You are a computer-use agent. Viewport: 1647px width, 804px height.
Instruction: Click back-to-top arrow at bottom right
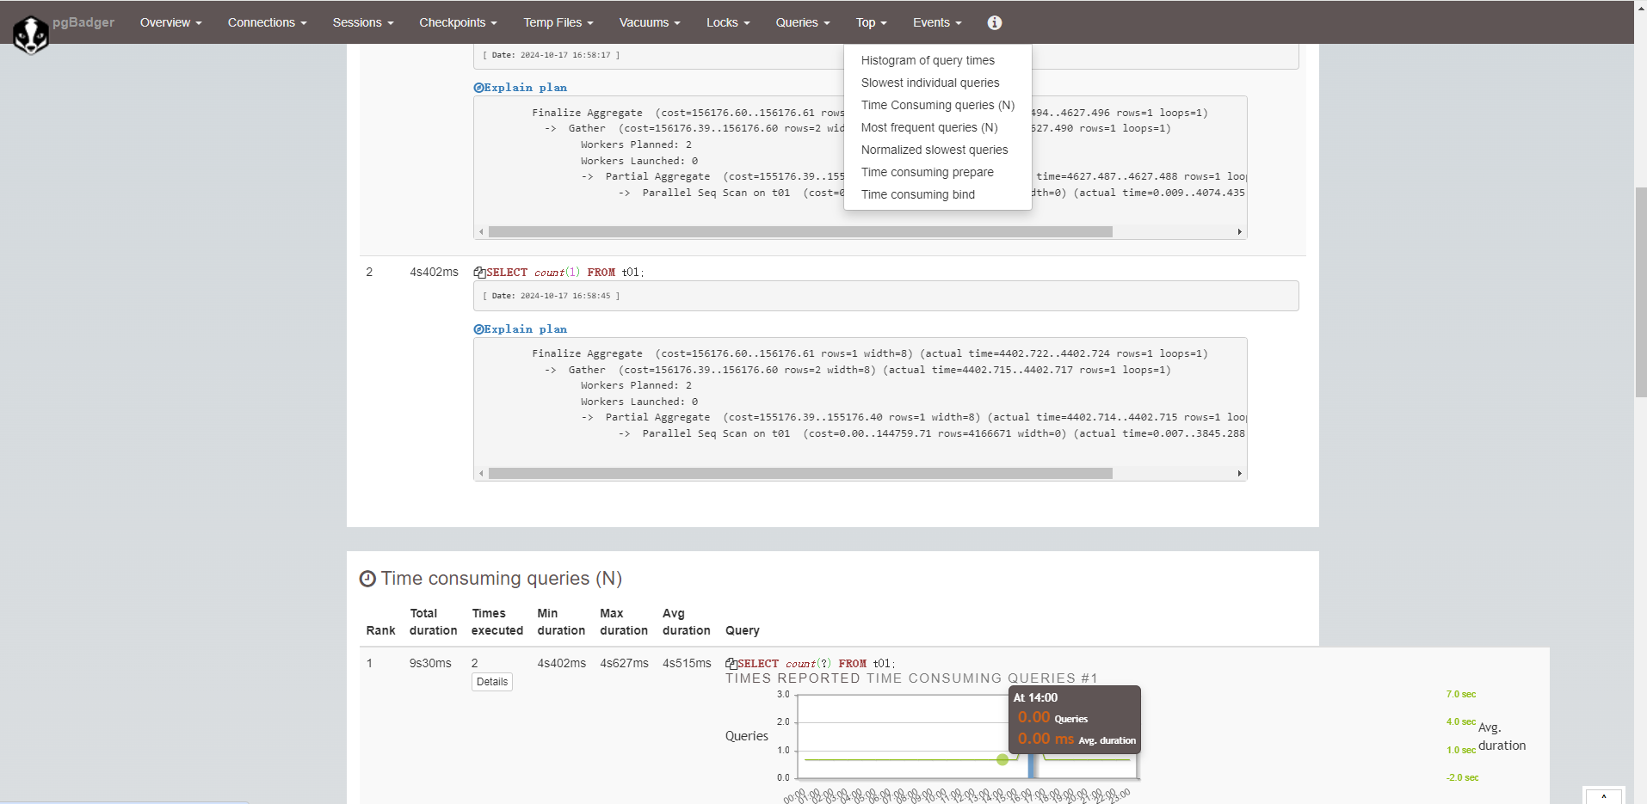1603,796
